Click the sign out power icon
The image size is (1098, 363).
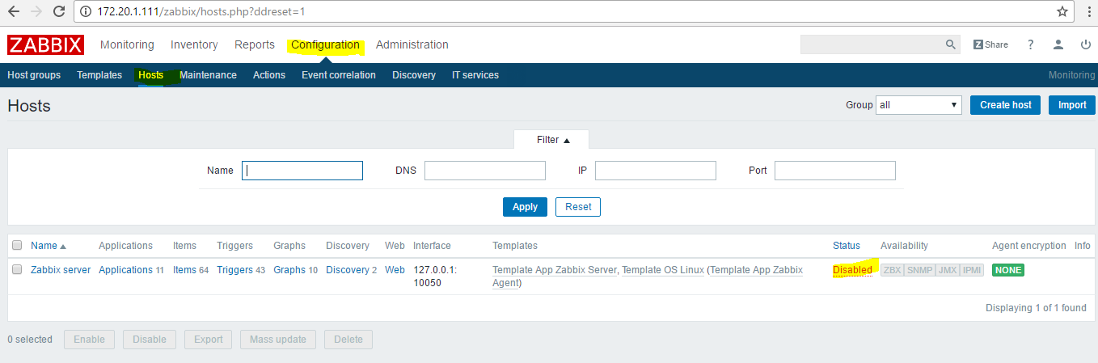1085,44
